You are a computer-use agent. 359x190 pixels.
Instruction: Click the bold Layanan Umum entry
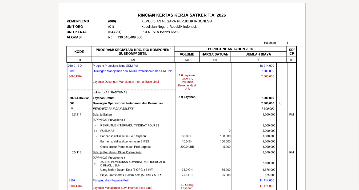[104, 98]
